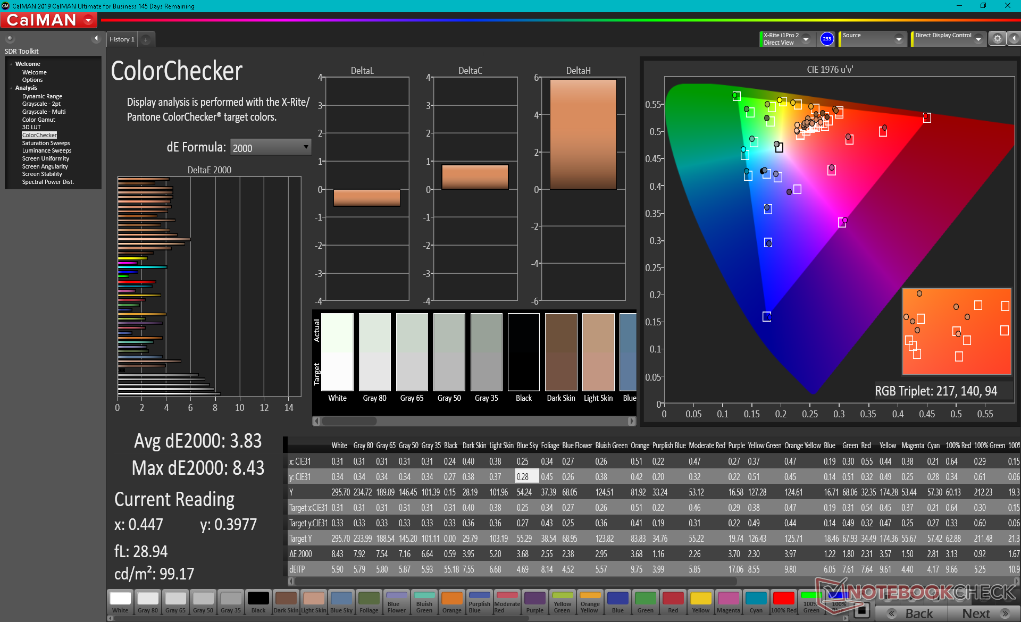
Task: Switch to the History 1 tab
Action: coord(122,39)
